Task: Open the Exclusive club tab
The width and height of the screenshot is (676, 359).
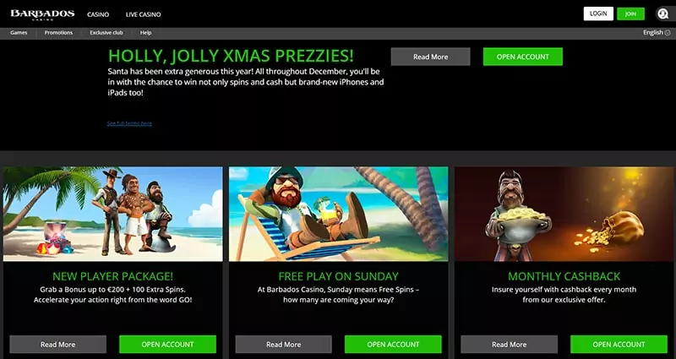Action: tap(106, 33)
